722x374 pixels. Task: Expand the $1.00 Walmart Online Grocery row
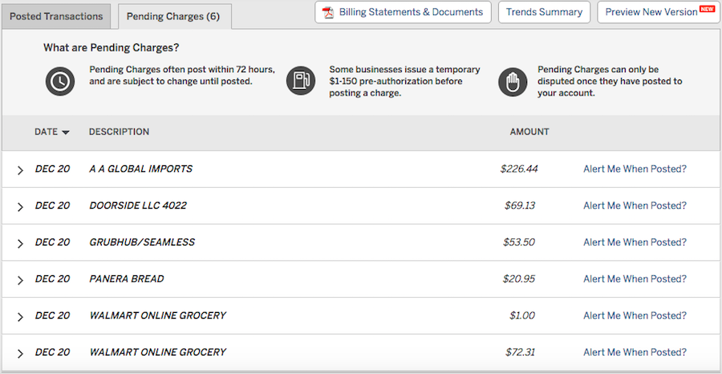click(x=20, y=317)
